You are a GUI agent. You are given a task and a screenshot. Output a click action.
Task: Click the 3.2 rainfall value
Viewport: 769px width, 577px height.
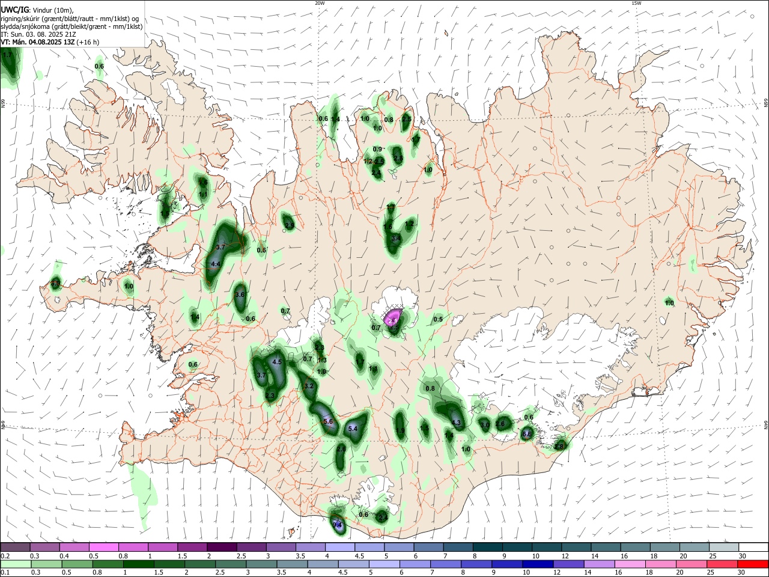(309, 386)
